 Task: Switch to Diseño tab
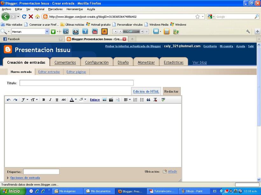(x=123, y=62)
